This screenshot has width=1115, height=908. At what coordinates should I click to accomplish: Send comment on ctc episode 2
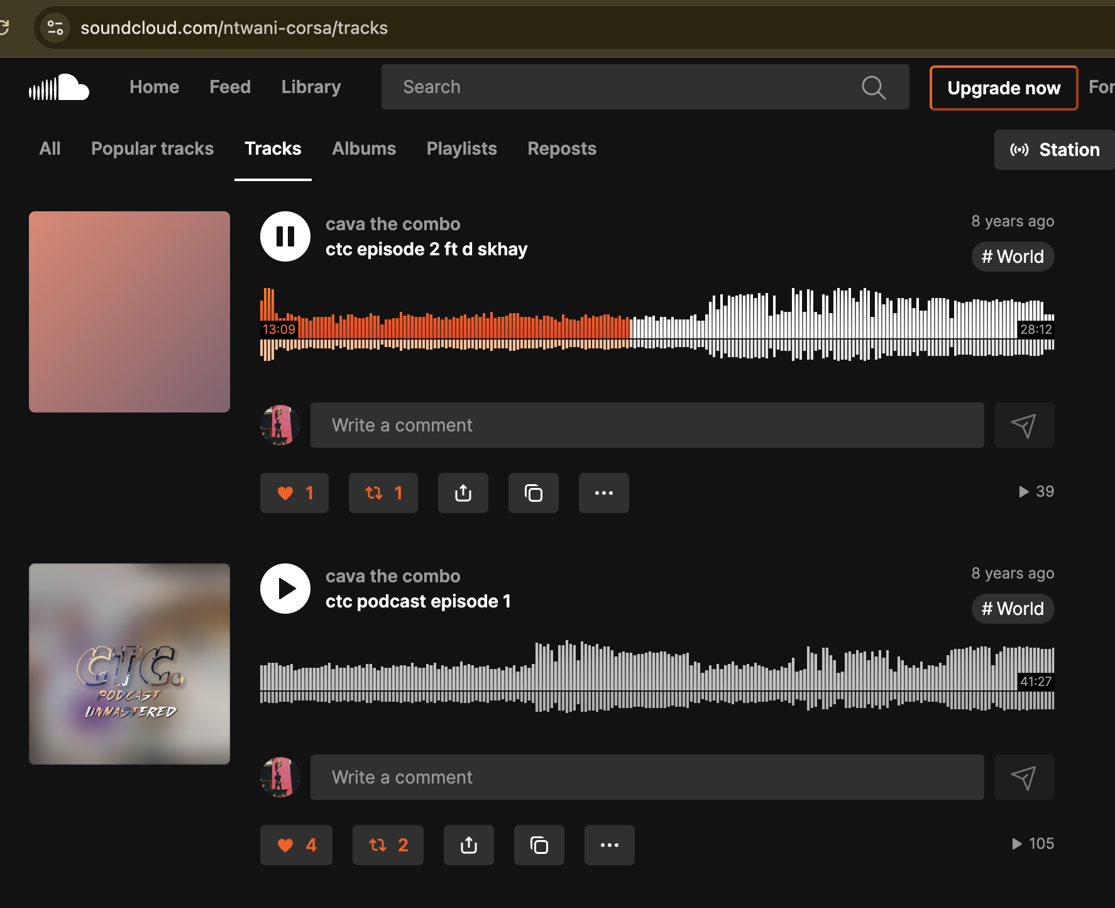coord(1024,425)
